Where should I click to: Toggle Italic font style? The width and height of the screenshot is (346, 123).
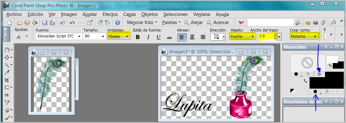148,37
